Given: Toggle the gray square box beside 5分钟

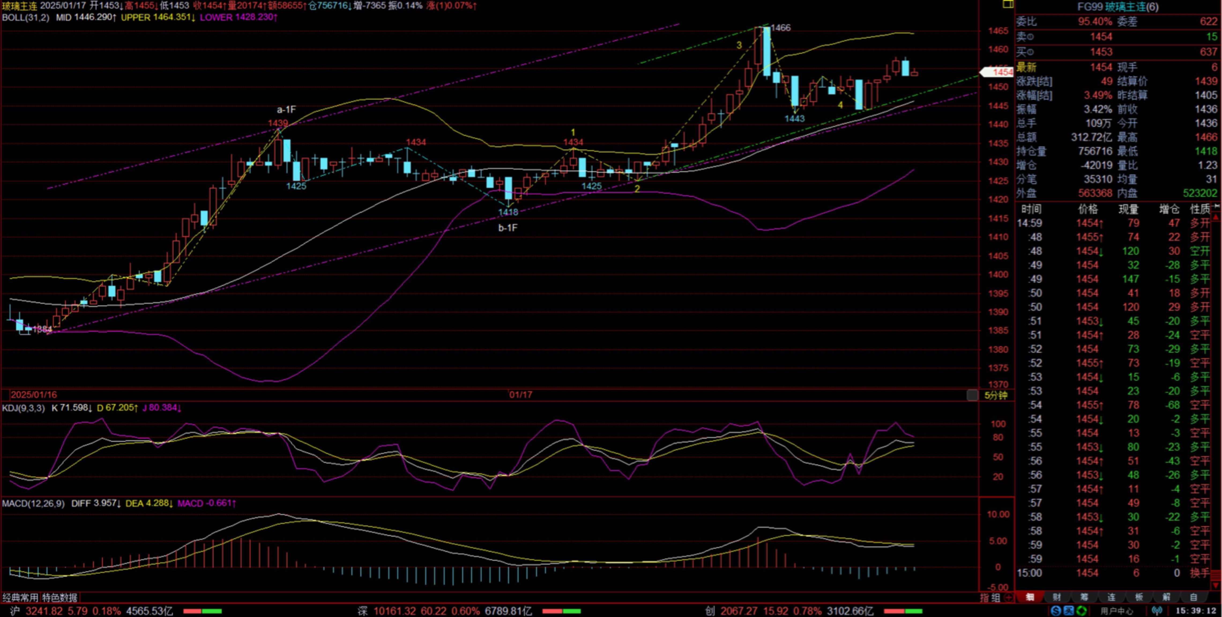Looking at the screenshot, I should click(972, 395).
